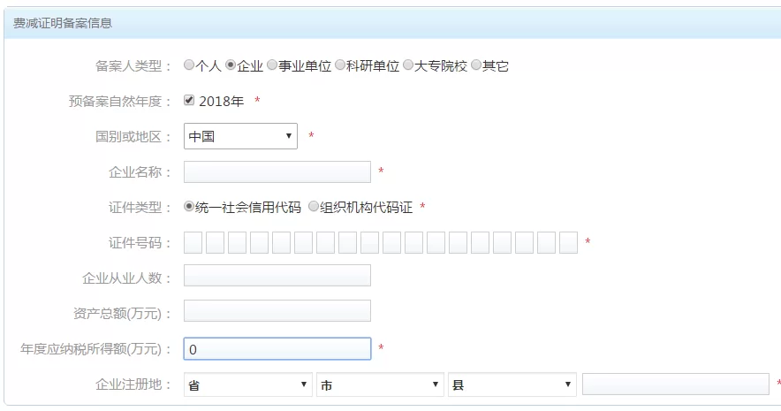Select the 个人 radio button
The width and height of the screenshot is (781, 411).
pos(189,65)
